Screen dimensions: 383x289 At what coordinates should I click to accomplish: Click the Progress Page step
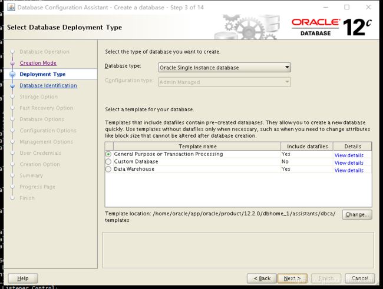coord(37,187)
